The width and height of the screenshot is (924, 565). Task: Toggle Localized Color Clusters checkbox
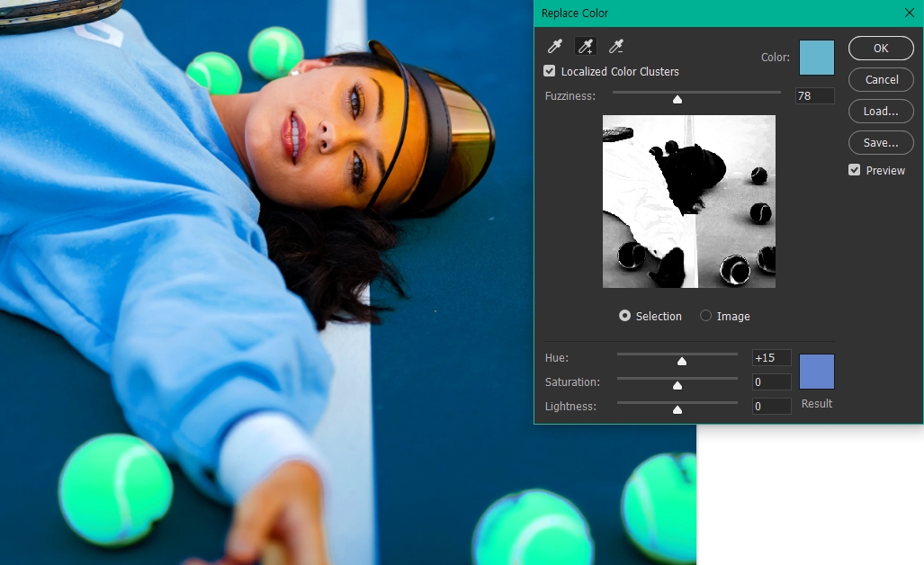(x=549, y=71)
